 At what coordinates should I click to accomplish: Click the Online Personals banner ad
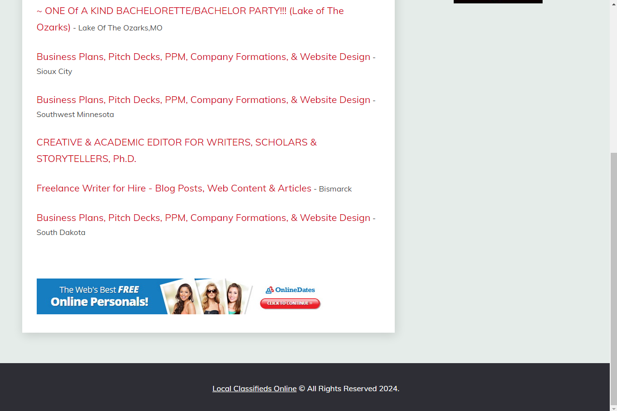[x=179, y=296]
